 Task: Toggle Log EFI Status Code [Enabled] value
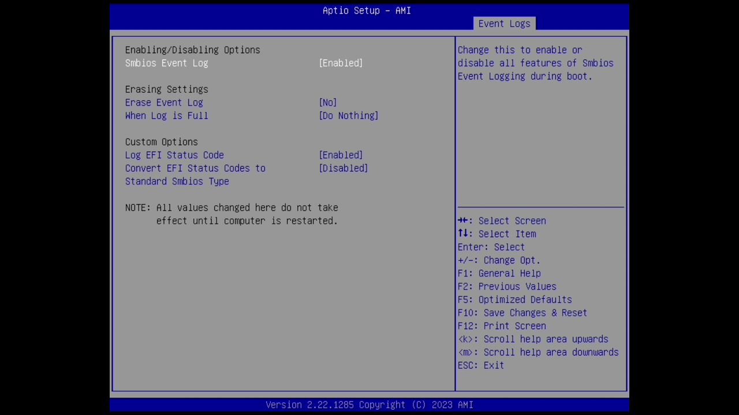(341, 155)
